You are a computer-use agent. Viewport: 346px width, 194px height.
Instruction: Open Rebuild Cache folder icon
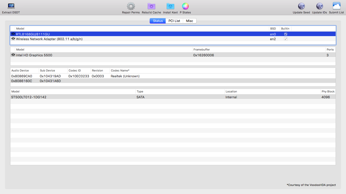151,6
